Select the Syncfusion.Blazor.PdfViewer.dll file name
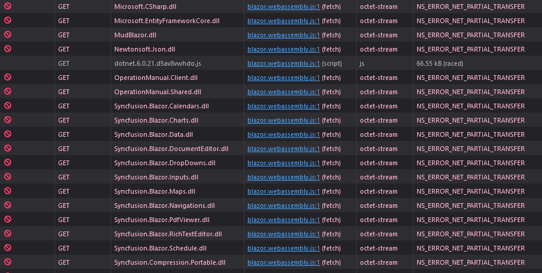The height and width of the screenshot is (273, 542). [162, 219]
